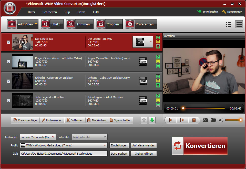Open the Audiospur dropdown
The width and height of the screenshot is (246, 169).
pyautogui.click(x=38, y=137)
